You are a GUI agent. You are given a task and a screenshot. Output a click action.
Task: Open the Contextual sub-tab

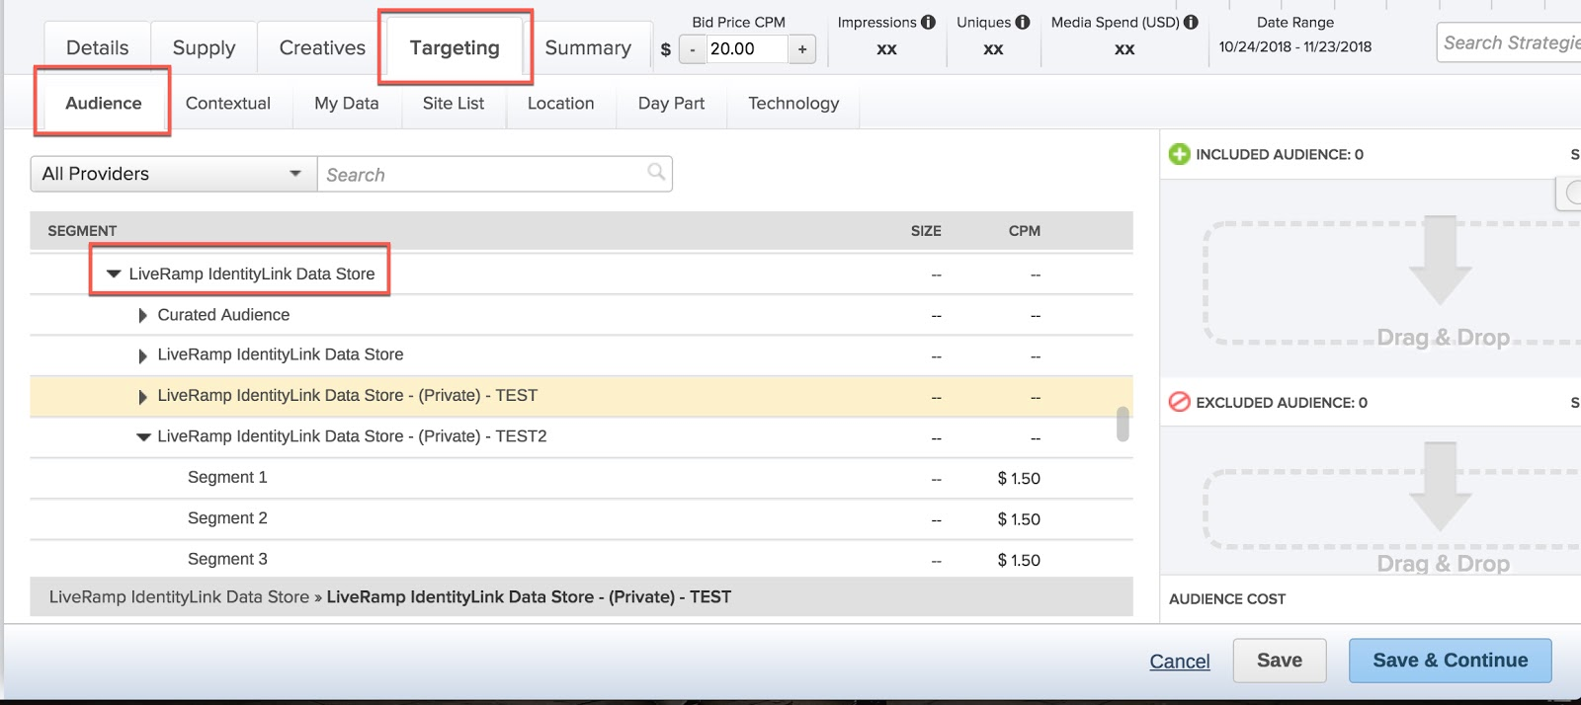227,103
